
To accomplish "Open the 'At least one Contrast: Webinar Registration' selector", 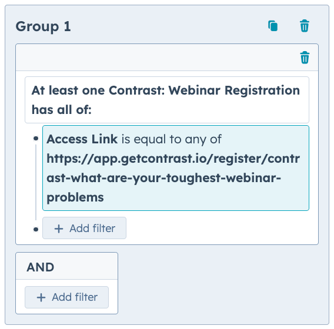I will [x=167, y=100].
